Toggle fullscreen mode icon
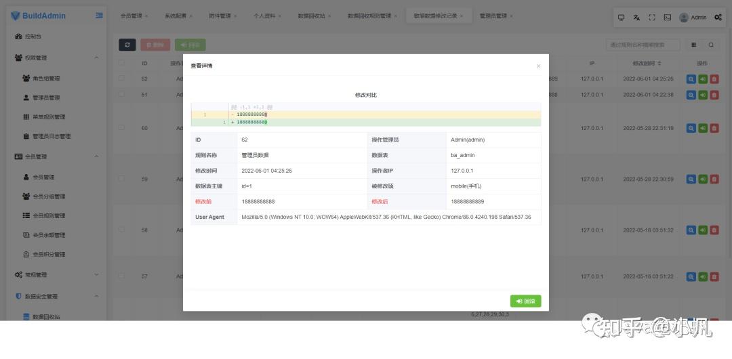Image resolution: width=732 pixels, height=359 pixels. [652, 18]
